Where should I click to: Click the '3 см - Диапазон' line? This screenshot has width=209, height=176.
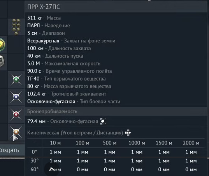pyautogui.click(x=46, y=33)
